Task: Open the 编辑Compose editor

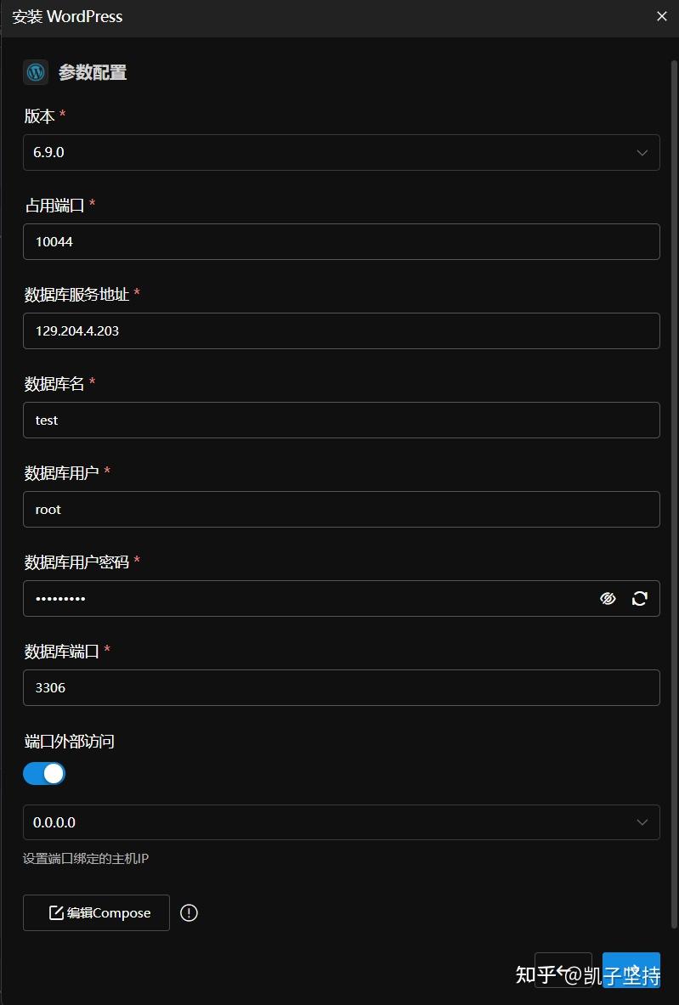Action: [96, 912]
